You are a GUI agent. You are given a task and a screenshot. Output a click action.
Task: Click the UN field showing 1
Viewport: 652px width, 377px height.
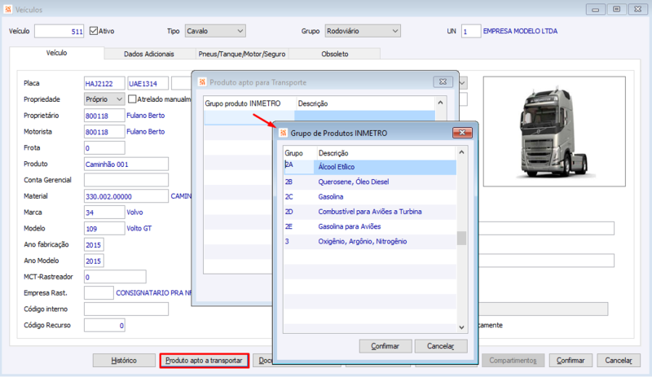[x=471, y=31]
